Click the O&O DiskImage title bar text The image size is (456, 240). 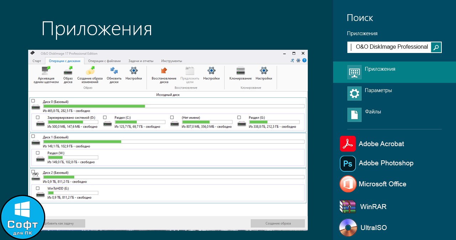[69, 53]
